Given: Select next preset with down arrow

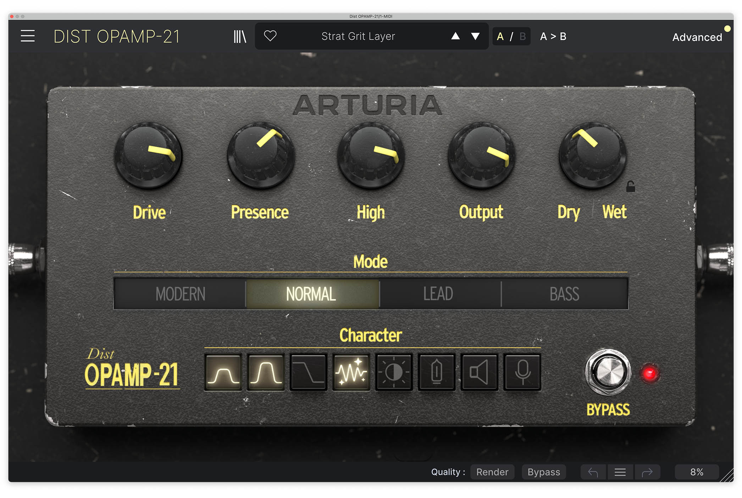Looking at the screenshot, I should click(475, 36).
